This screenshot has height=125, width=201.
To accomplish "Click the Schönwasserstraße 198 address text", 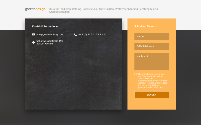I will [x=50, y=42].
